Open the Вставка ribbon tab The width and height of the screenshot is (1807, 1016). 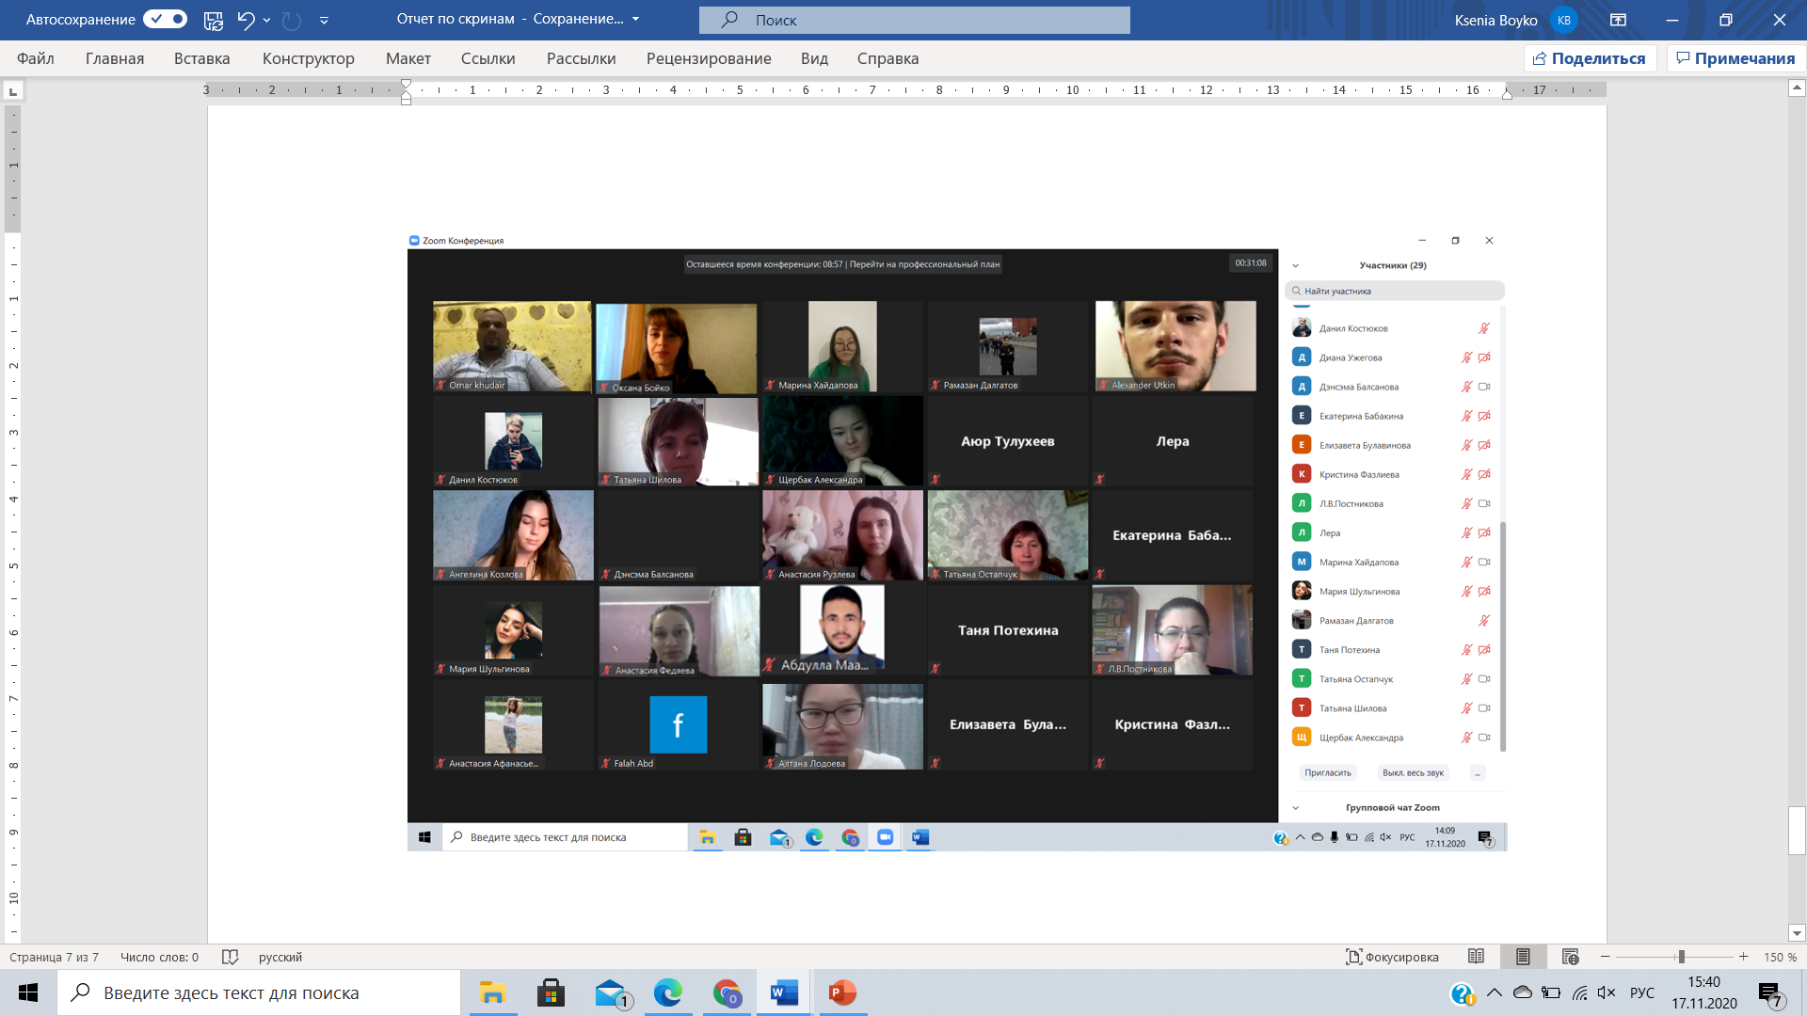201,58
